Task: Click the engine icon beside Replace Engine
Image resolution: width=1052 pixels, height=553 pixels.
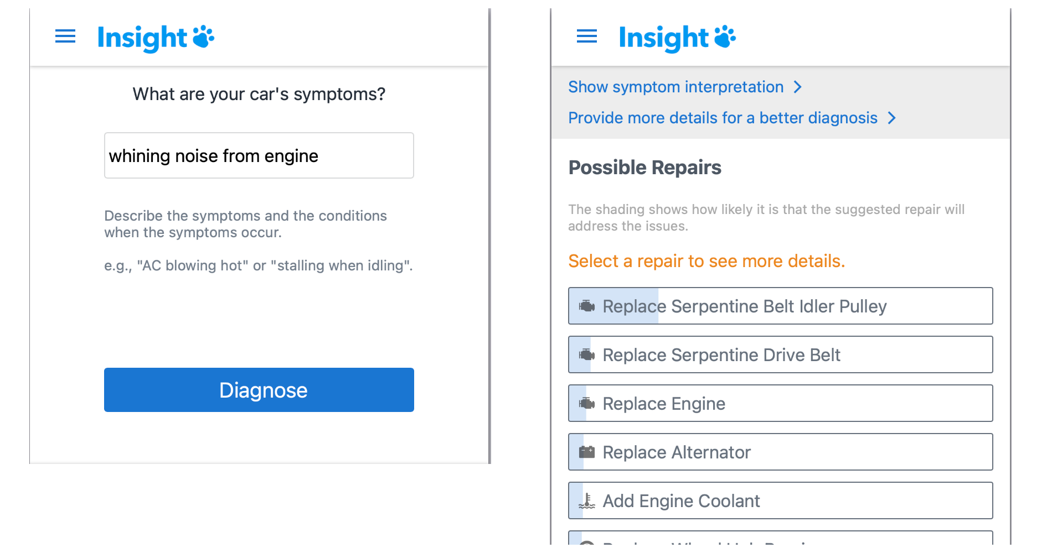Action: (x=587, y=403)
